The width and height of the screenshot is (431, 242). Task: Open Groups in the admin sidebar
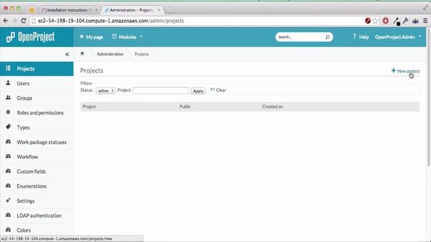click(24, 98)
